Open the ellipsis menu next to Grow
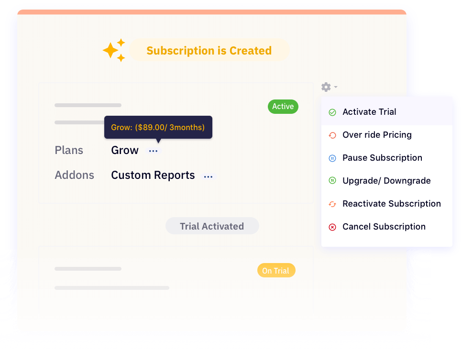The height and width of the screenshot is (352, 462). pos(154,150)
